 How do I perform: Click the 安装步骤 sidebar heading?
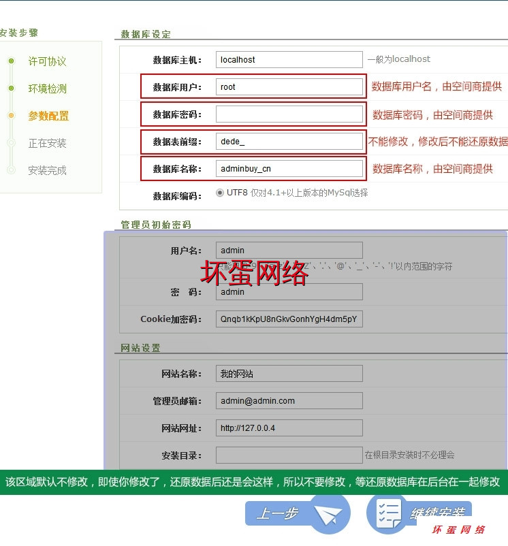(19, 33)
